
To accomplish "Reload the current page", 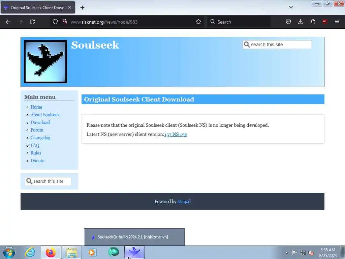I will (32, 22).
